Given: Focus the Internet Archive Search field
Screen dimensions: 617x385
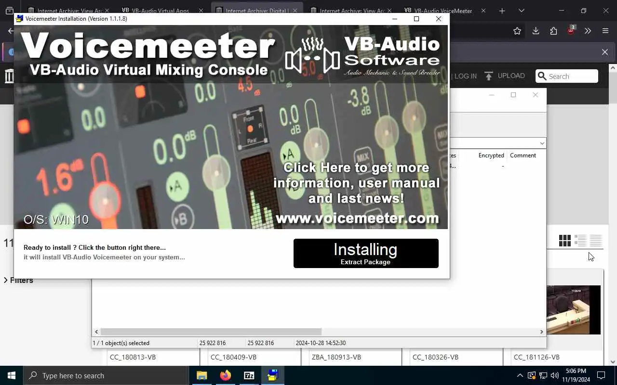Looking at the screenshot, I should tap(567, 76).
